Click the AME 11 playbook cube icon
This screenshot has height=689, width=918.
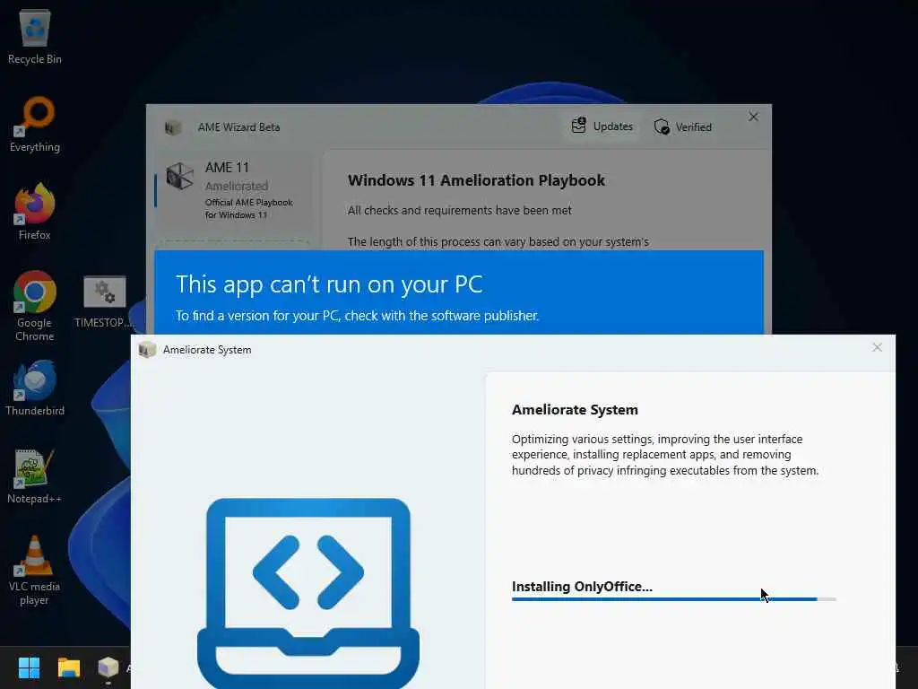179,176
